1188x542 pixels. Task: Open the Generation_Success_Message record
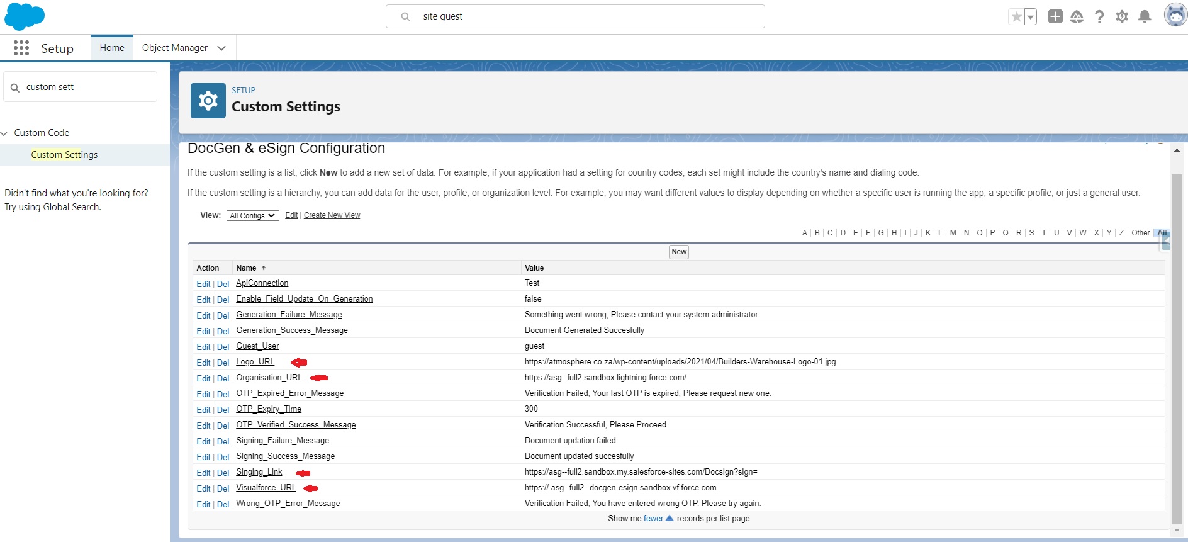click(292, 330)
